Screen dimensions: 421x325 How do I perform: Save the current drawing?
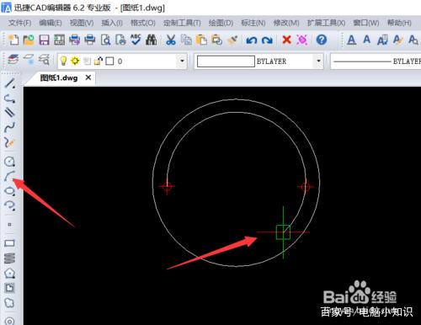pos(44,40)
